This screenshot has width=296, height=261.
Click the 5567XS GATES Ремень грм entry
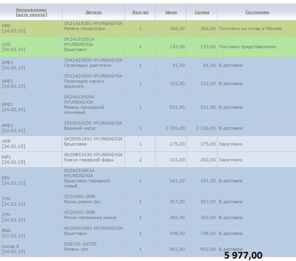pyautogui.click(x=80, y=247)
